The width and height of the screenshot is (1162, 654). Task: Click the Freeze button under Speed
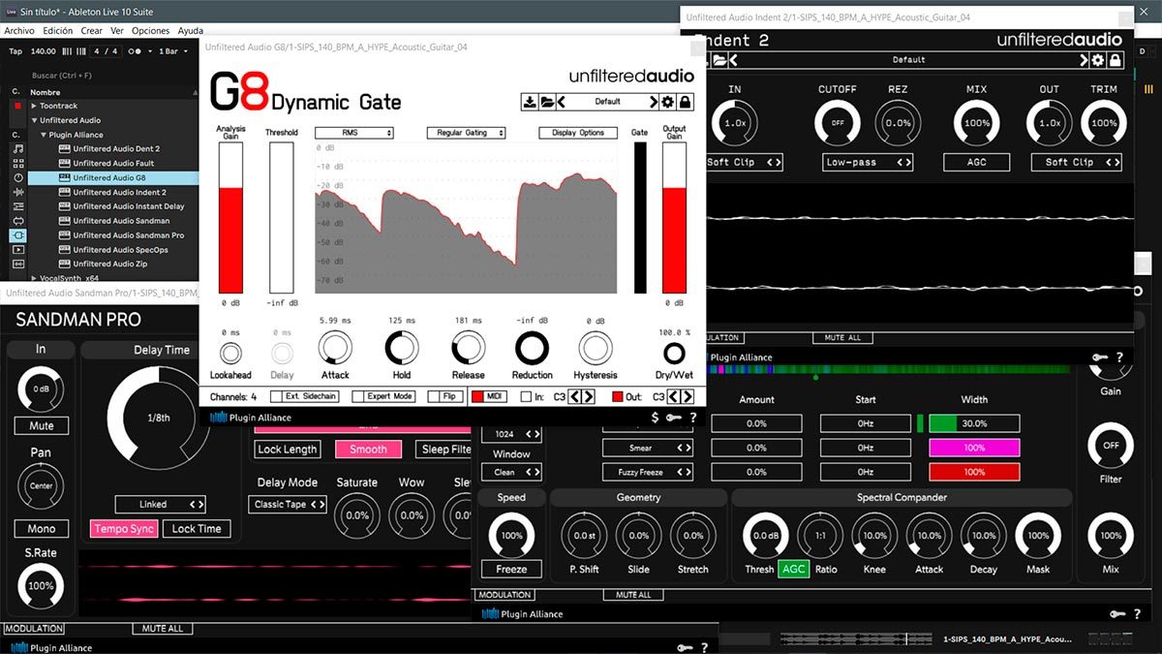511,570
